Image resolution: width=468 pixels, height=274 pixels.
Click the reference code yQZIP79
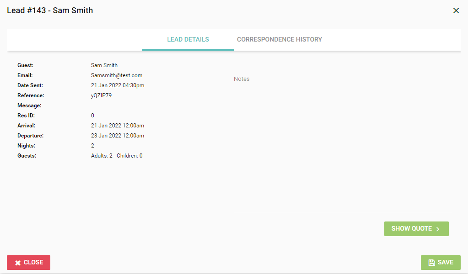point(101,95)
